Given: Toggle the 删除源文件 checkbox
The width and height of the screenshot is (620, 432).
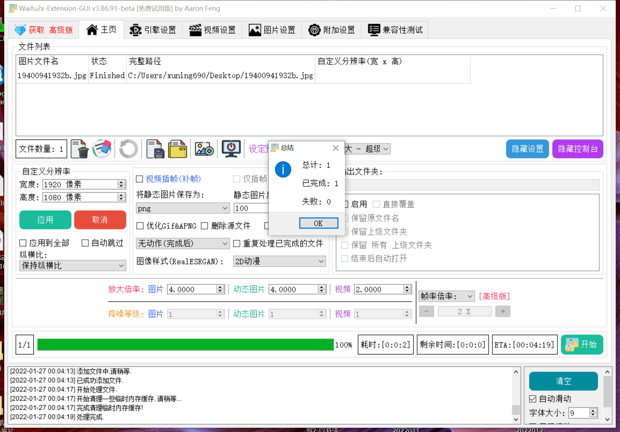Looking at the screenshot, I should 205,226.
